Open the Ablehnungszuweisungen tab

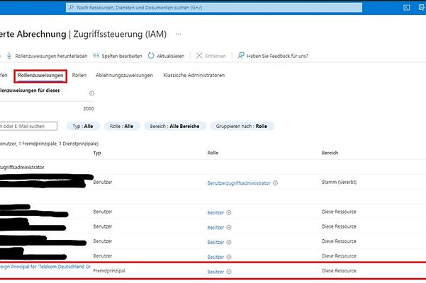coord(123,75)
